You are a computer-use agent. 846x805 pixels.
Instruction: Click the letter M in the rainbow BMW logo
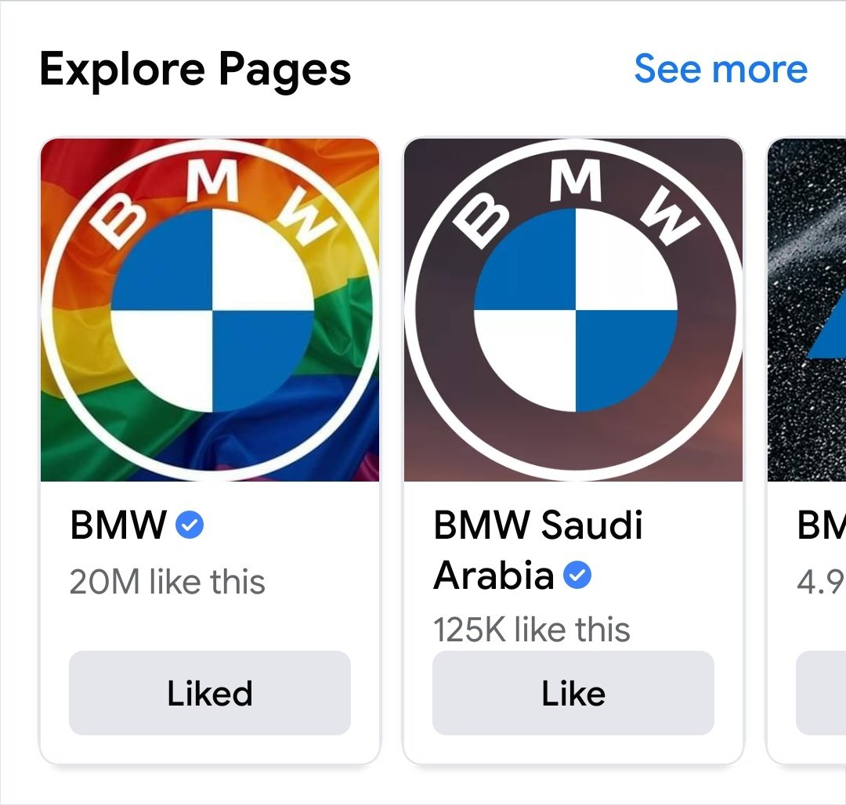[213, 180]
